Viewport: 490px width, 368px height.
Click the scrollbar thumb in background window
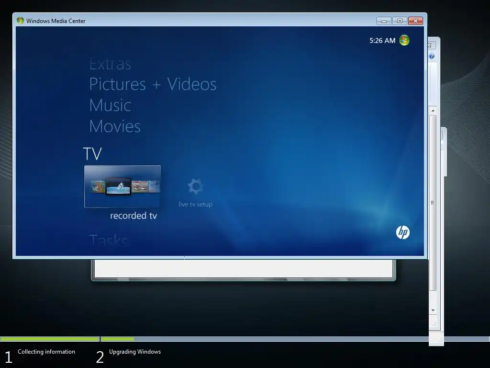[433, 203]
